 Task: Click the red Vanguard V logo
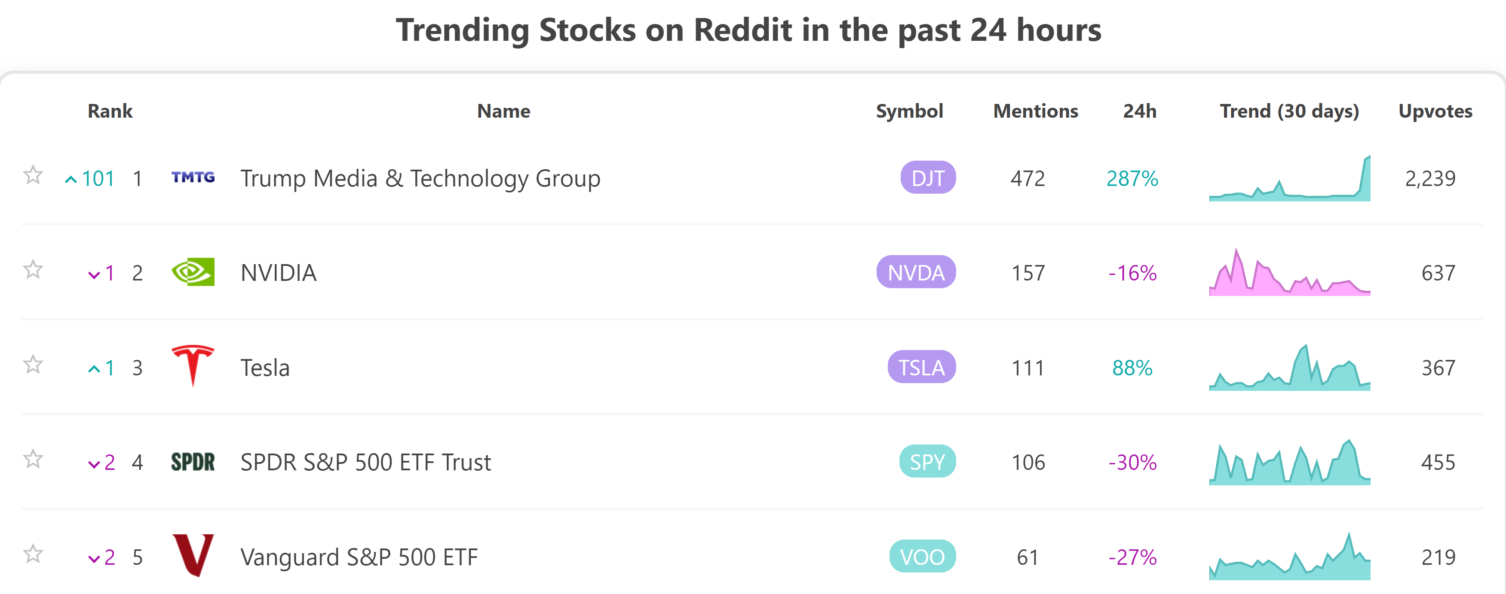193,555
